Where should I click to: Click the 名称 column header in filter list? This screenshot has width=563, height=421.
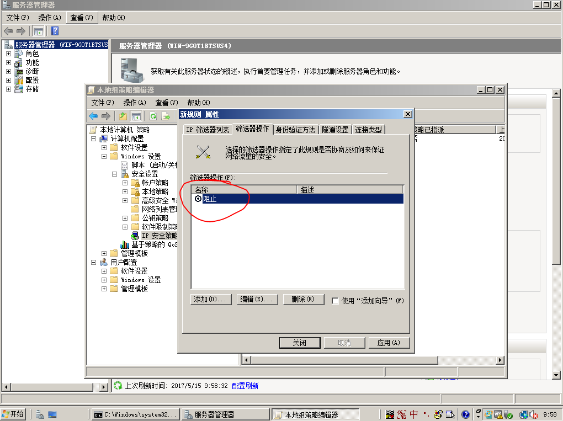(x=243, y=189)
